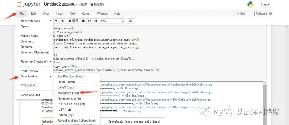Click Save and Checkpoint
The width and height of the screenshot is (289, 125).
tap(35, 52)
